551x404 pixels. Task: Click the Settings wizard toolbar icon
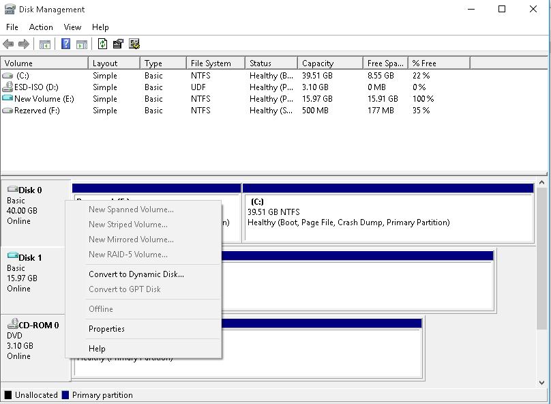pos(134,44)
